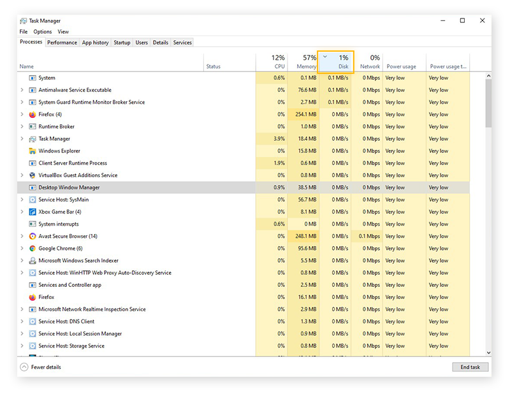Click the Desktop Window Manager process icon
The image size is (510, 394).
(x=32, y=187)
